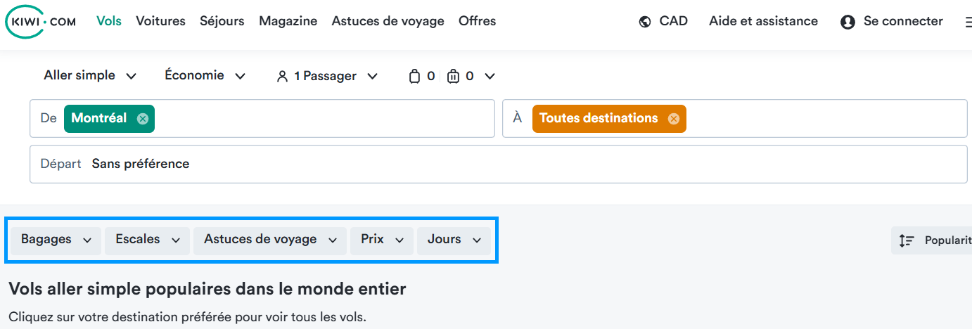Open the Prix filter dropdown
Image resolution: width=972 pixels, height=329 pixels.
coord(382,240)
